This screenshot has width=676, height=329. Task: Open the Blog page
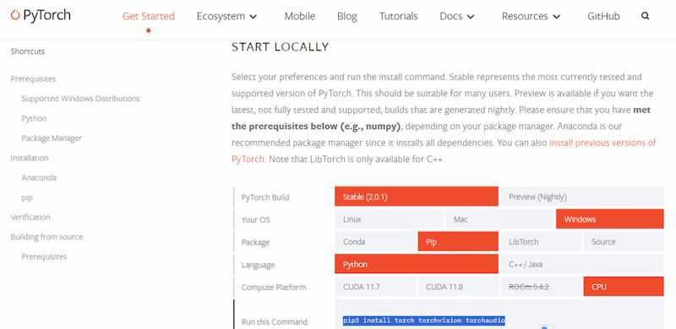click(347, 16)
